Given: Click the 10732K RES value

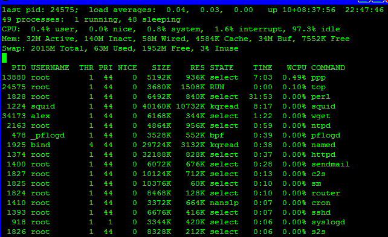Looking at the screenshot, I should point(190,106).
